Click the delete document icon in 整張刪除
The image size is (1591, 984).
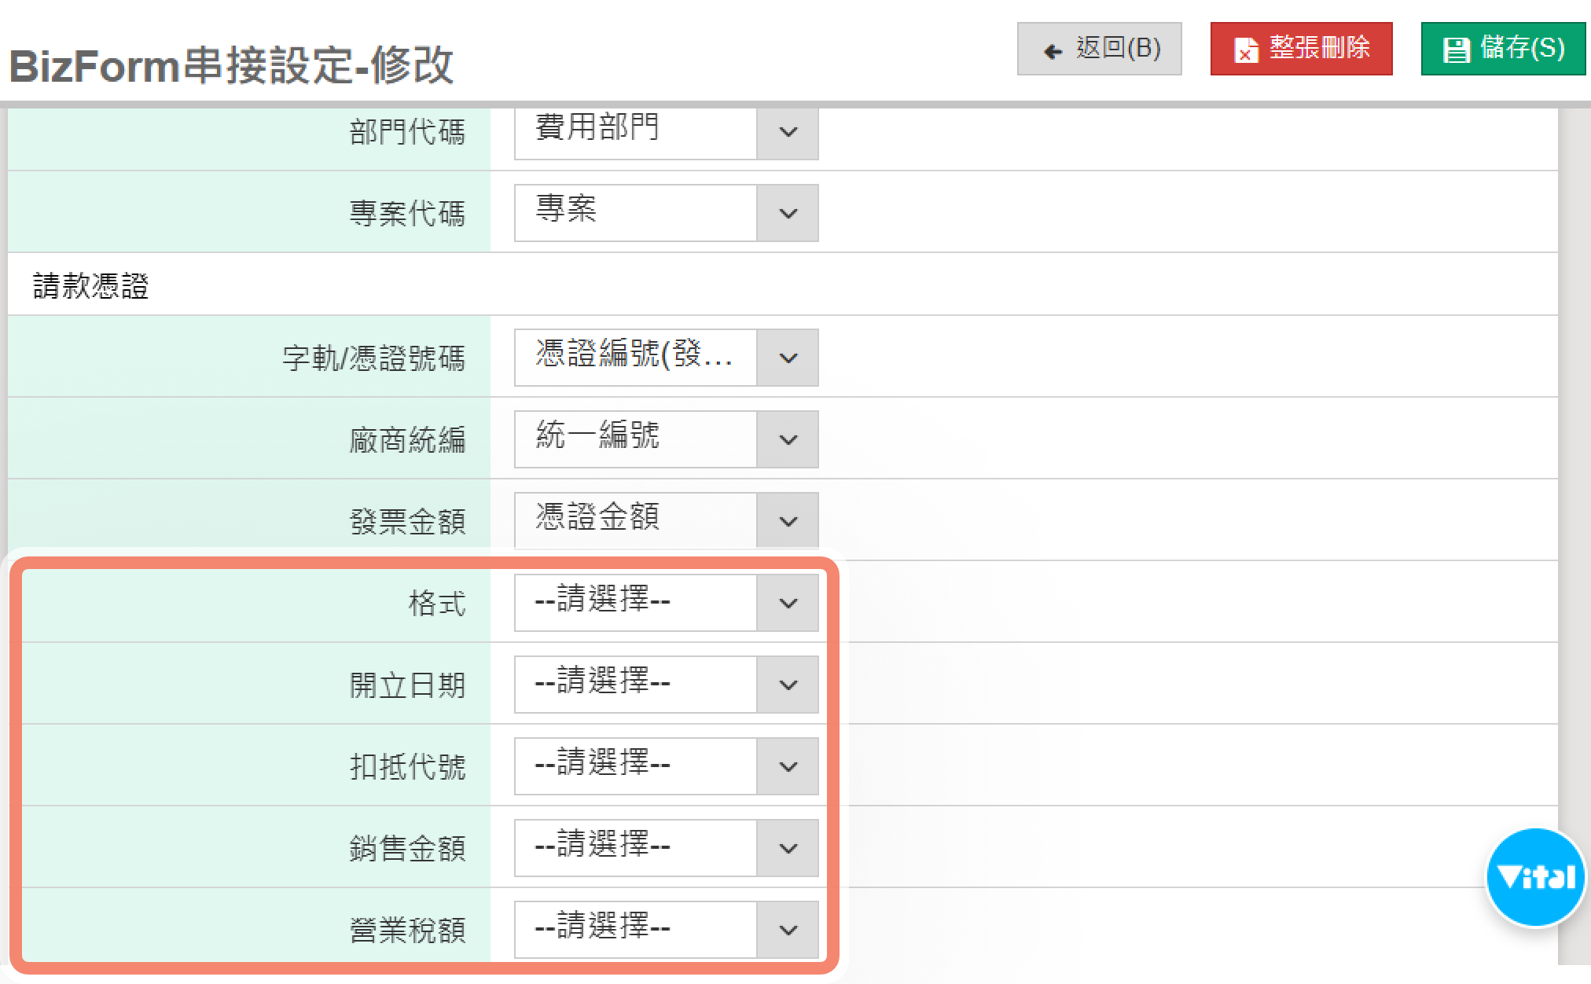tap(1246, 50)
